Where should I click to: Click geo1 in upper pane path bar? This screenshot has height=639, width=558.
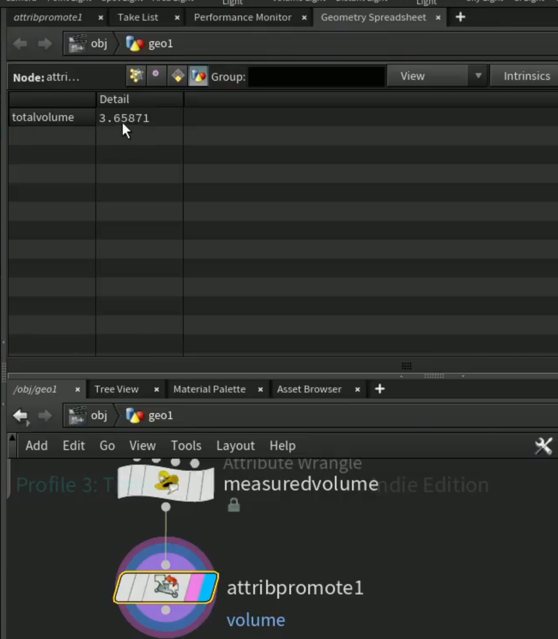click(x=150, y=43)
